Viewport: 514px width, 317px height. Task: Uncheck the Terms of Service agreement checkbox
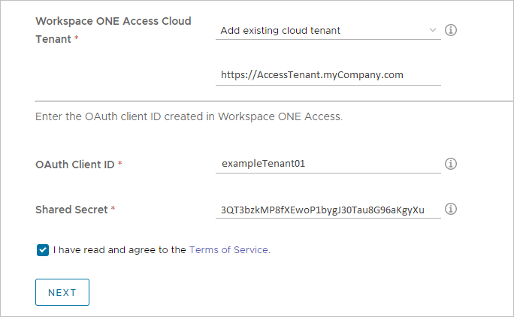(x=43, y=250)
